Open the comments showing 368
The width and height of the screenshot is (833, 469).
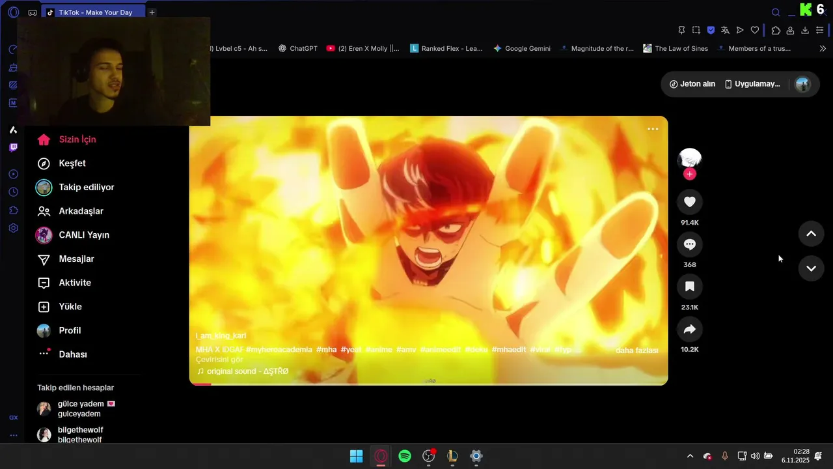click(x=690, y=244)
